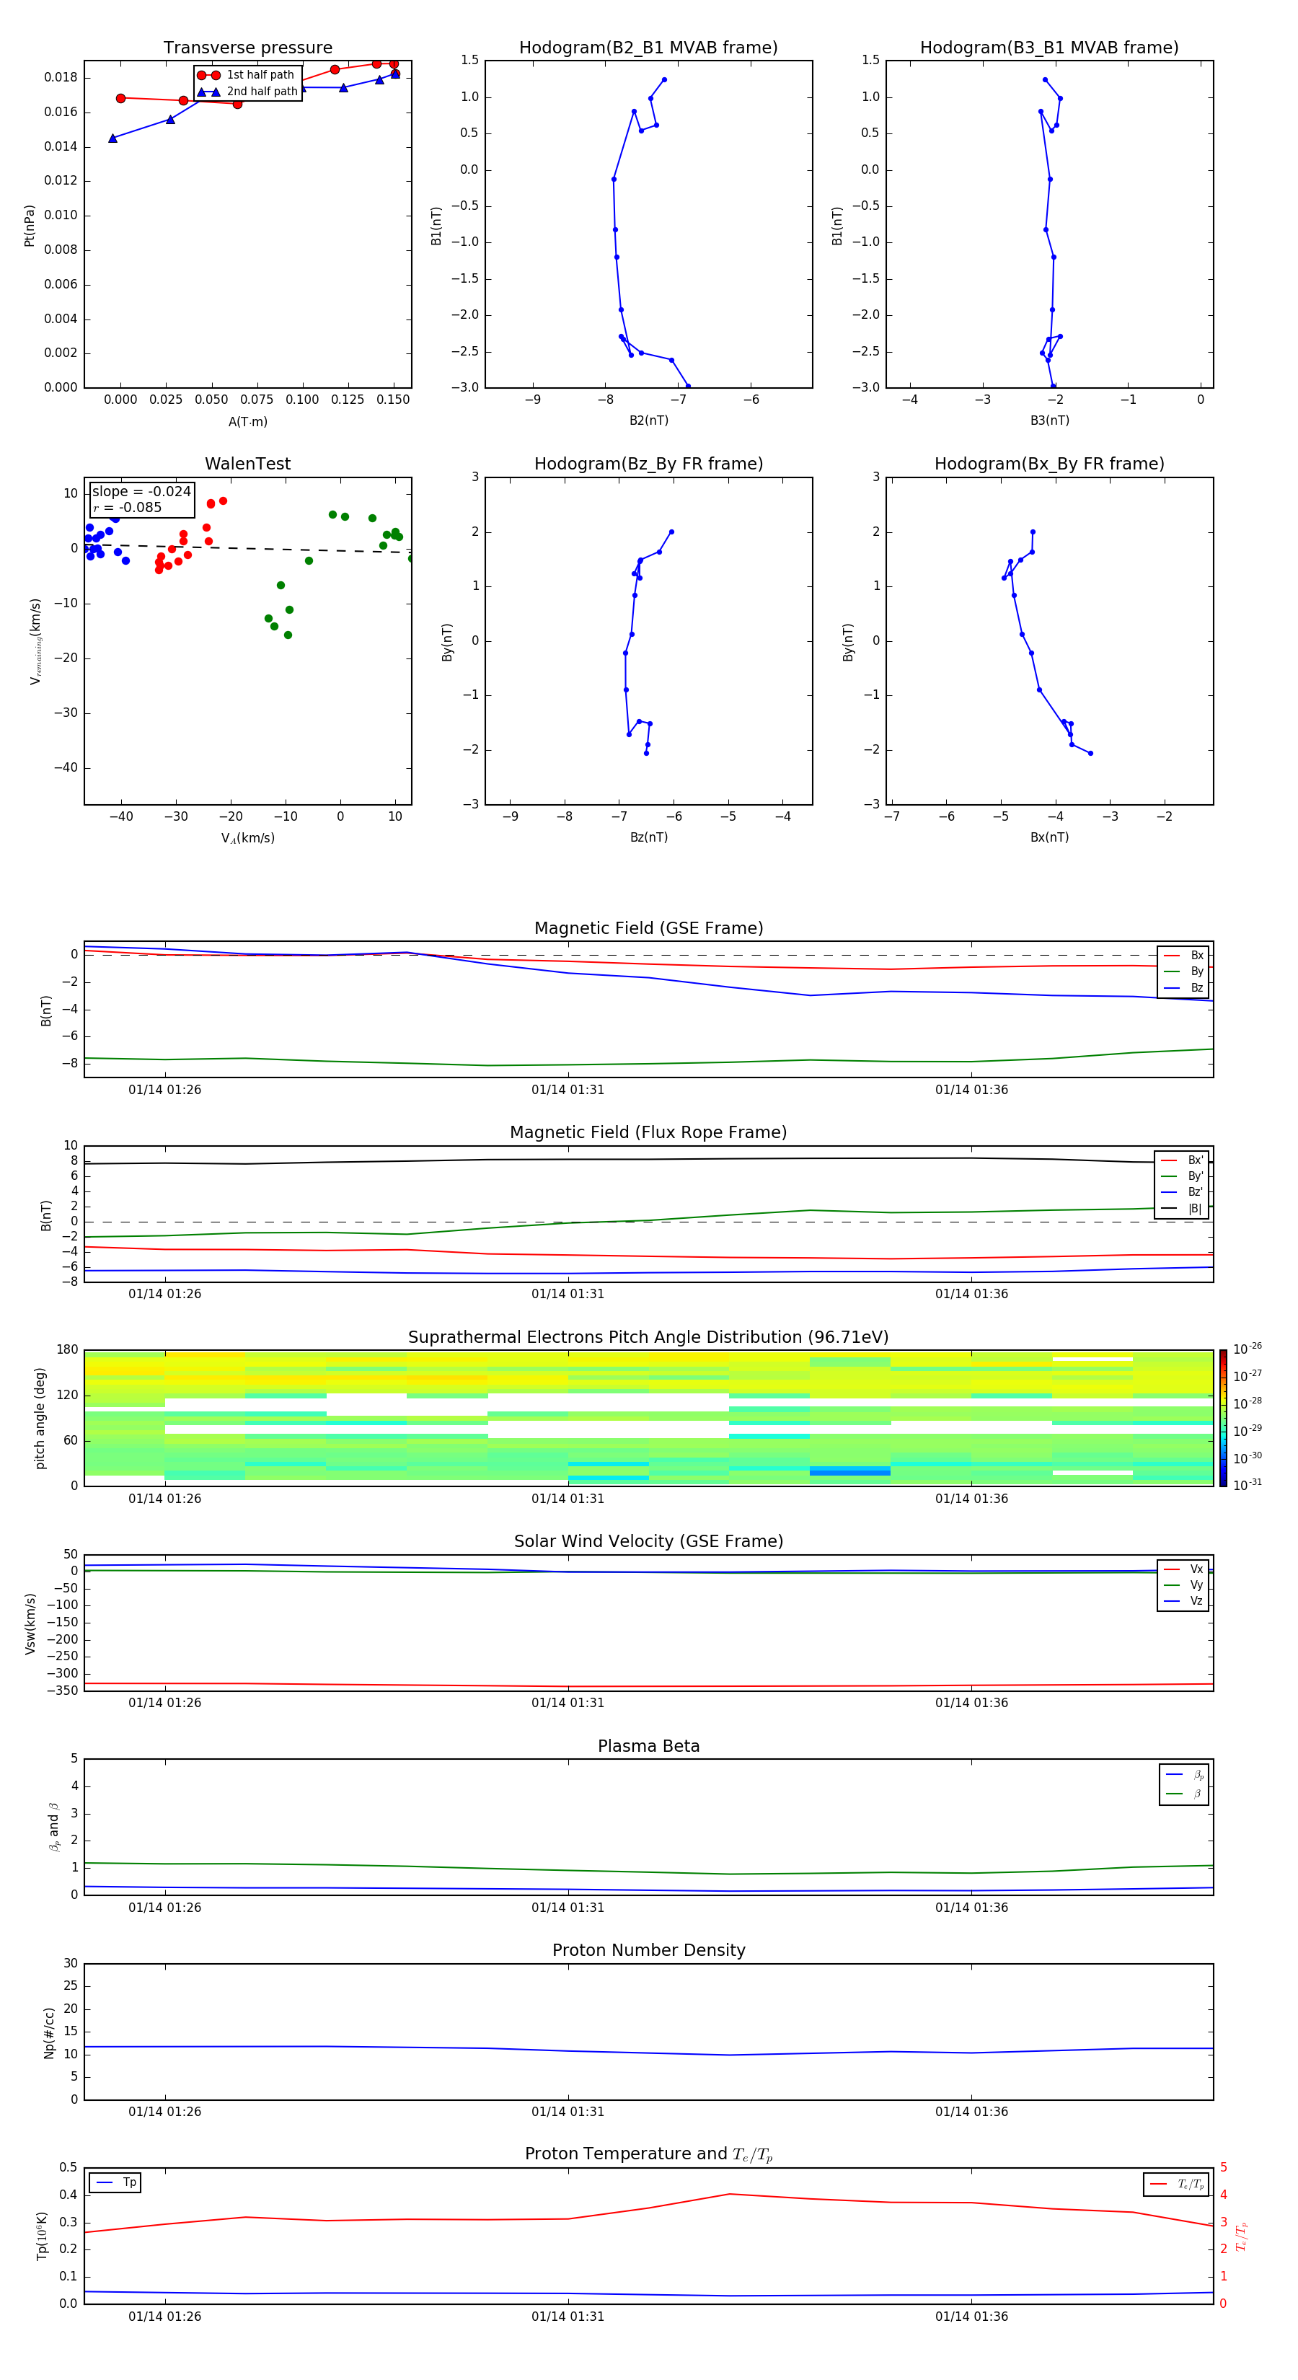Click the 01/14 01:31 tick under Plasma Beta
Screen dimensions: 1298x2380
568,1908
